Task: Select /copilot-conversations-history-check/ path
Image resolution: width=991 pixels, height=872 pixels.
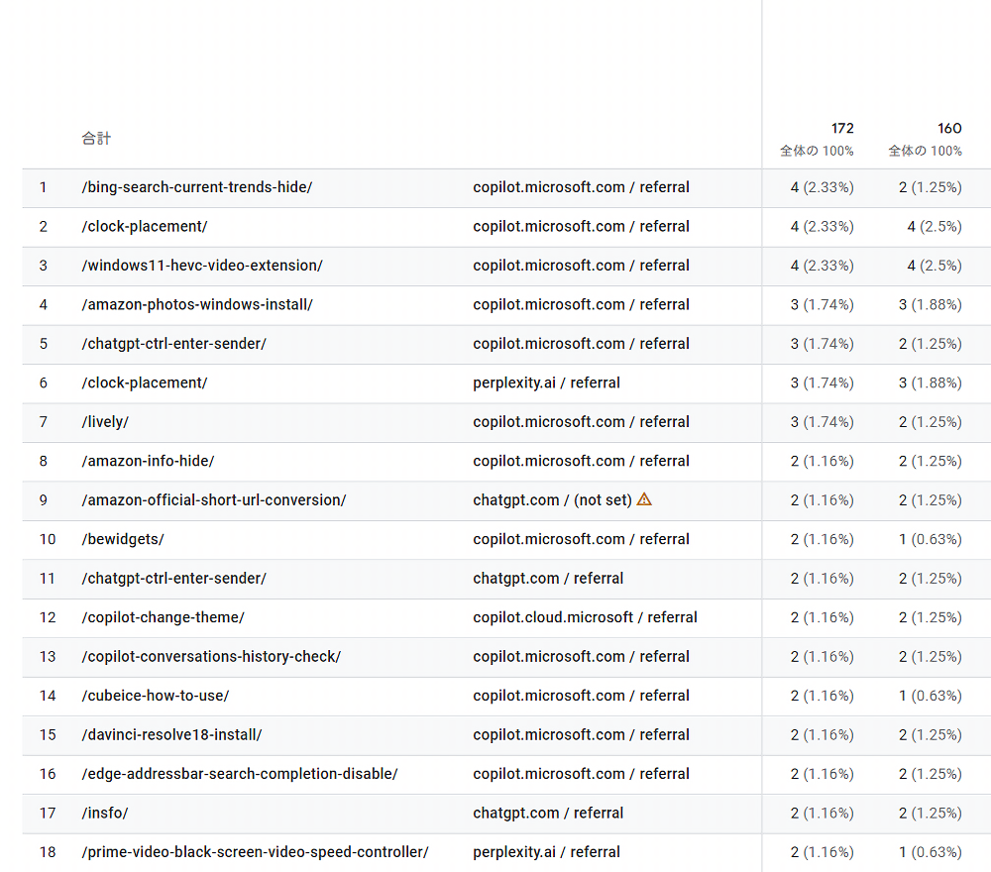Action: [x=211, y=657]
